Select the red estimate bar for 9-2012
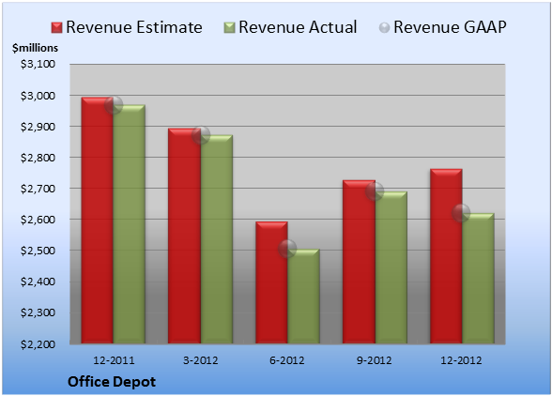 point(359,262)
